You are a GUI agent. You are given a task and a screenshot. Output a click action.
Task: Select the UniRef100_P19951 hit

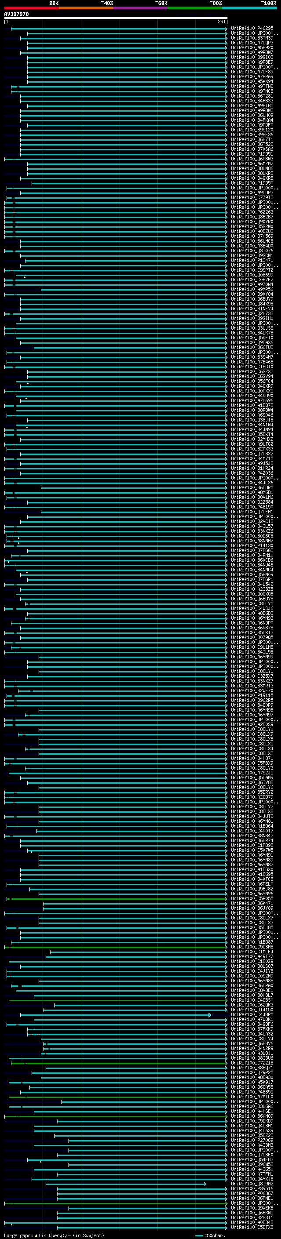click(252, 154)
